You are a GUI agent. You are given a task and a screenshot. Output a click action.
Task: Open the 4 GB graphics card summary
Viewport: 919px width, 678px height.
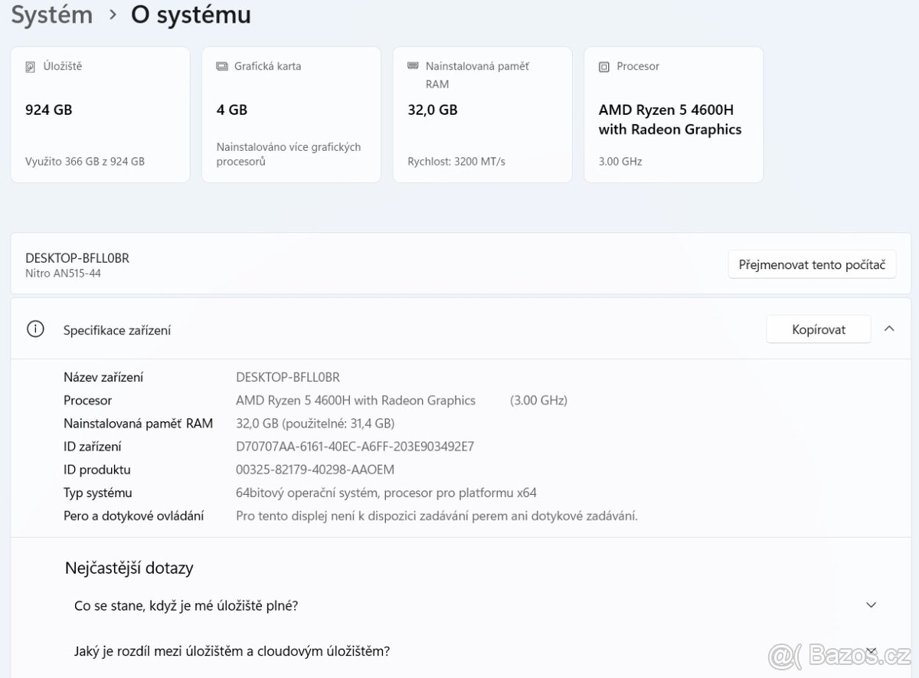tap(291, 113)
